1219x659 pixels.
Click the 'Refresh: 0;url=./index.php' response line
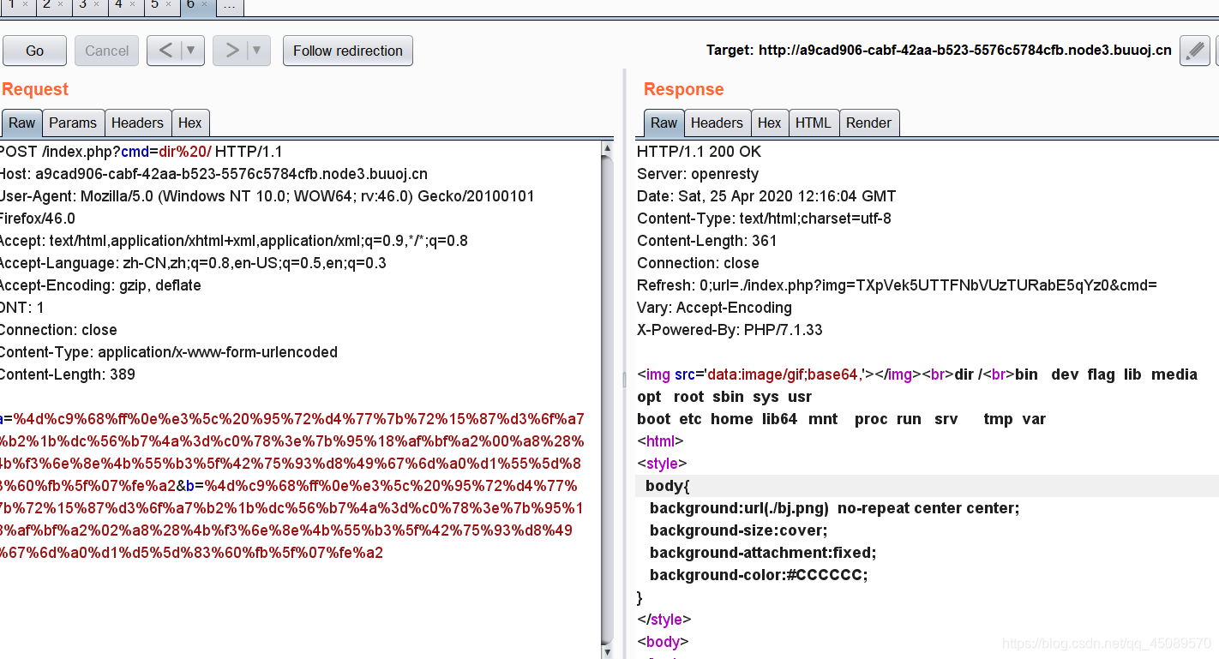coord(897,285)
